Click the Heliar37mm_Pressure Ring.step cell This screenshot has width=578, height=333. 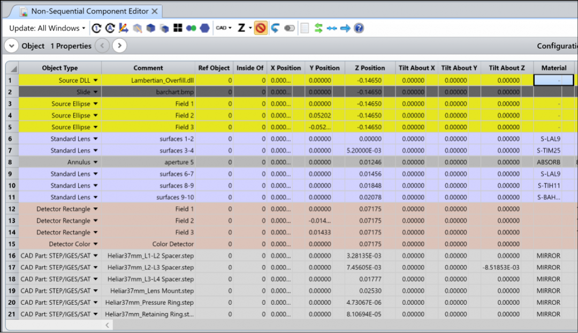148,303
